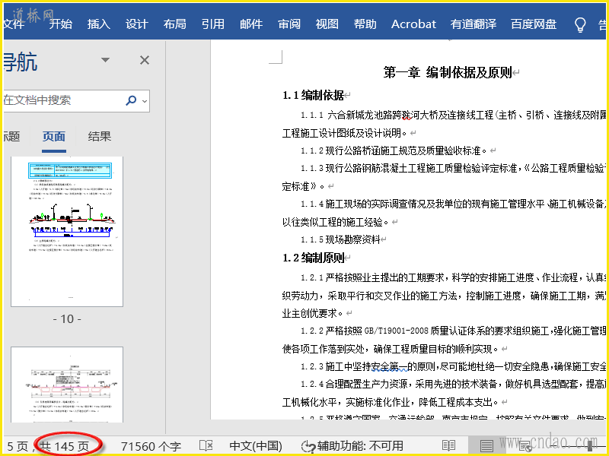
Task: Open the 开始 ribbon tab
Action: (x=61, y=24)
